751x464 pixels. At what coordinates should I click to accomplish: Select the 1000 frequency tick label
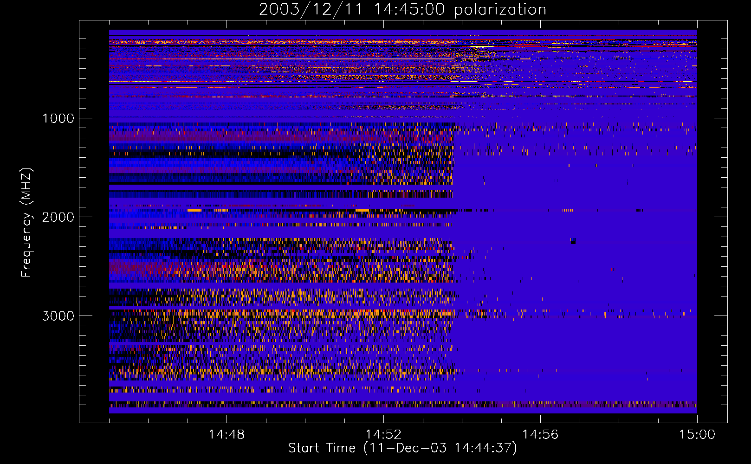[58, 118]
